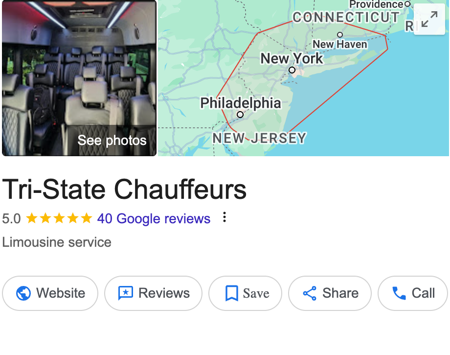Click the globe icon on Website button
450x355 pixels.
tap(23, 293)
